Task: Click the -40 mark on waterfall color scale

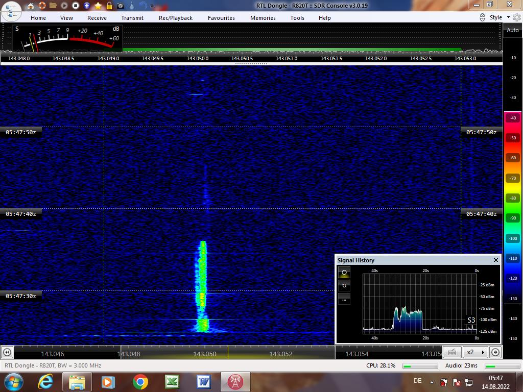Action: click(513, 118)
